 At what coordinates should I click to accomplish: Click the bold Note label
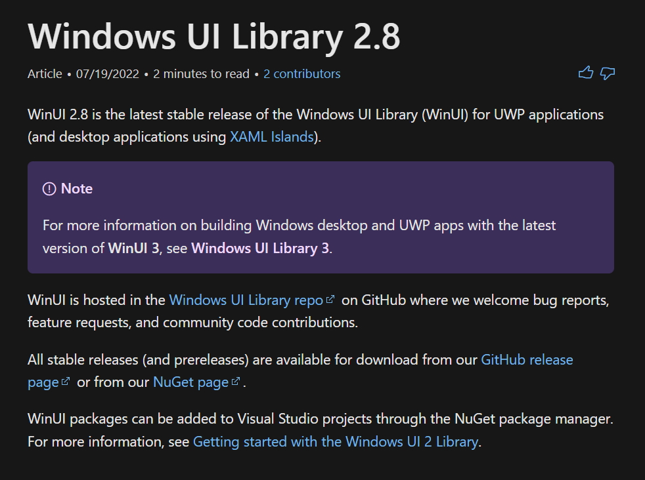[x=77, y=188]
